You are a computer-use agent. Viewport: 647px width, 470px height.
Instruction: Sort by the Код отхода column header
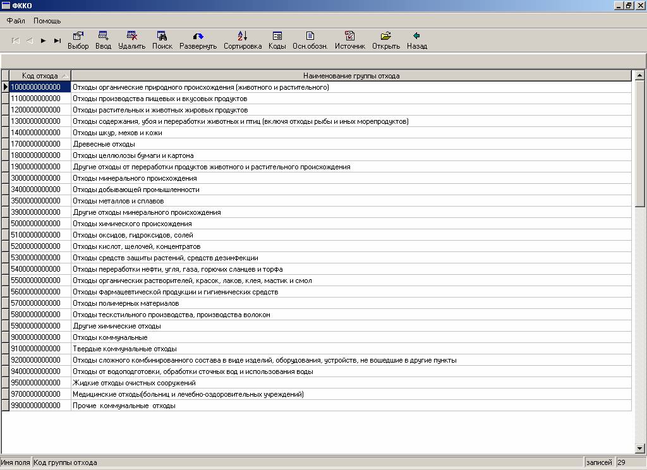[39, 76]
